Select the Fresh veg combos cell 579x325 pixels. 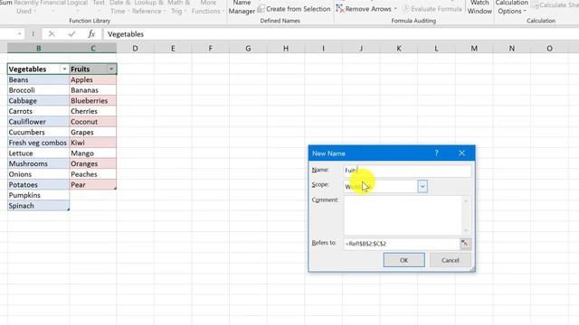(38, 143)
